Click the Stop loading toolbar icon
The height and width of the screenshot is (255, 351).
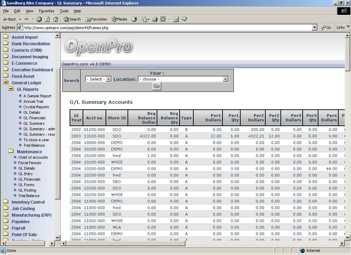(x=39, y=19)
